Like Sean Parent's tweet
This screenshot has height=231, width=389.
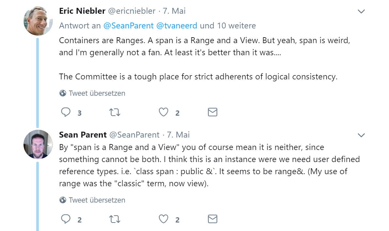point(163,219)
